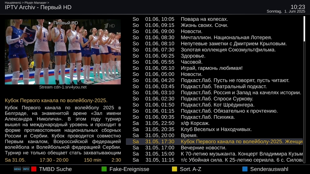Select the Жизнь своих. Сочи entry

coord(214,25)
